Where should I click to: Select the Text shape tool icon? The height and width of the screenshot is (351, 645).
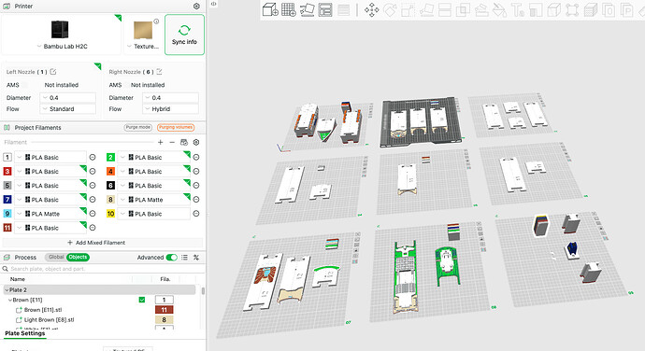pos(518,10)
